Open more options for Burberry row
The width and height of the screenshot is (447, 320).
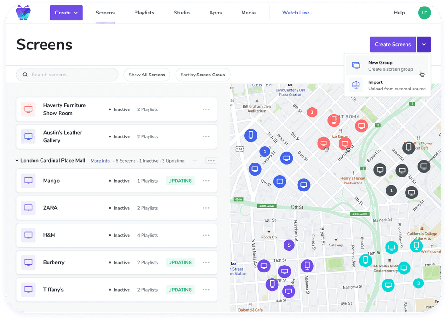[206, 262]
